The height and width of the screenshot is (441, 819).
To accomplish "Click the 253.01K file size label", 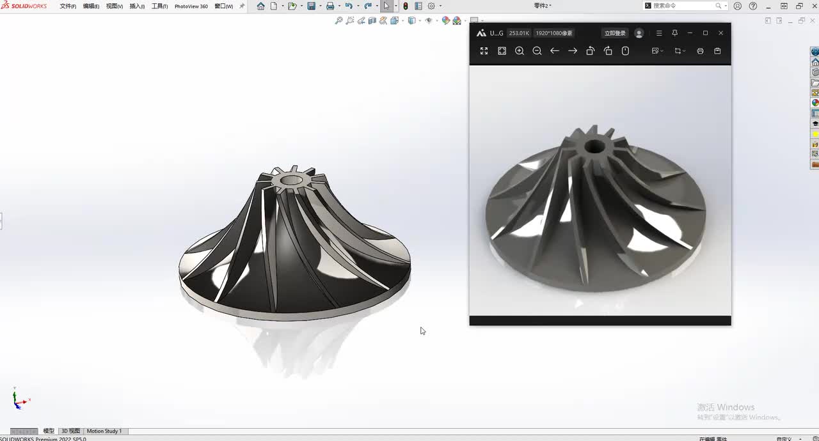I will (519, 33).
